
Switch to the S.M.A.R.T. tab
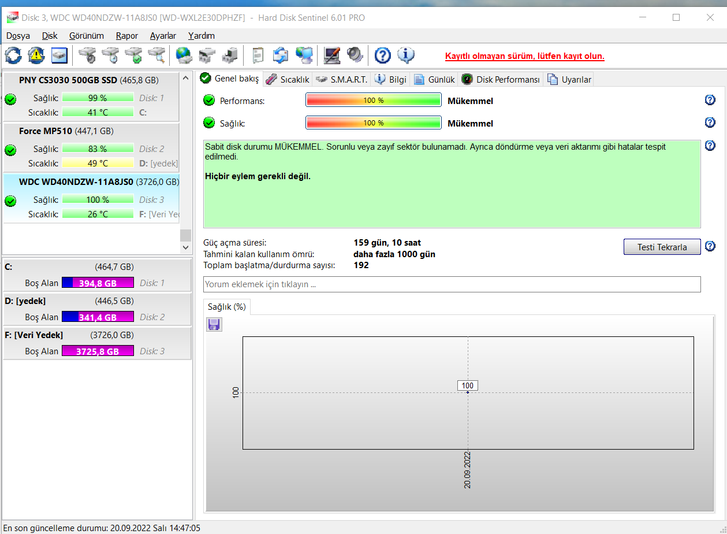coord(342,80)
